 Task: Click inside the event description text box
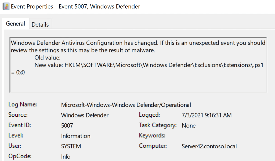pyautogui.click(x=138, y=81)
